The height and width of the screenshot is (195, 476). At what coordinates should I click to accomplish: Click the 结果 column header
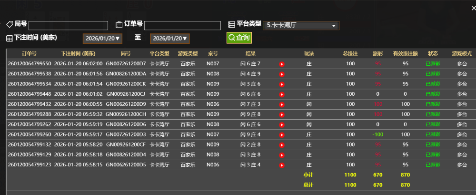click(x=250, y=53)
